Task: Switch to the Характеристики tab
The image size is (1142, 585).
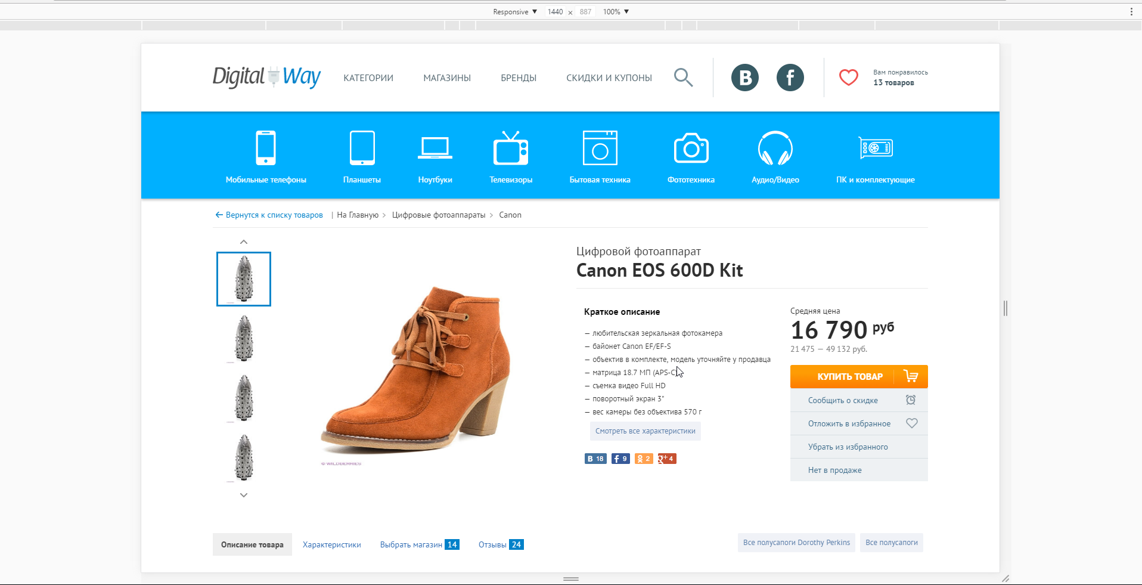Action: pyautogui.click(x=331, y=544)
